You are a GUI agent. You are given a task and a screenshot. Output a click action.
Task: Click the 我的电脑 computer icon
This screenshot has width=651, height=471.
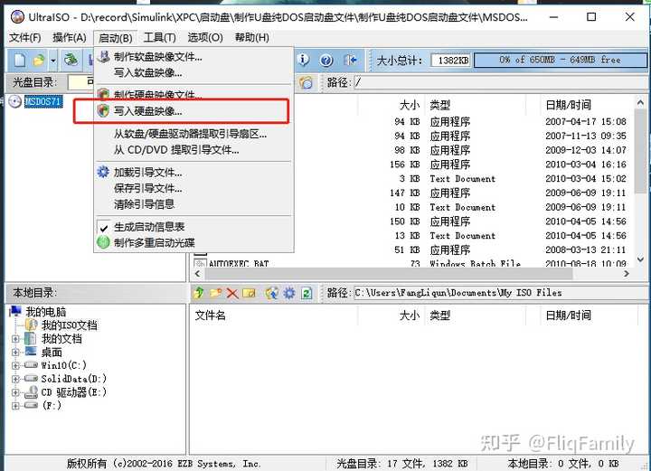15,311
